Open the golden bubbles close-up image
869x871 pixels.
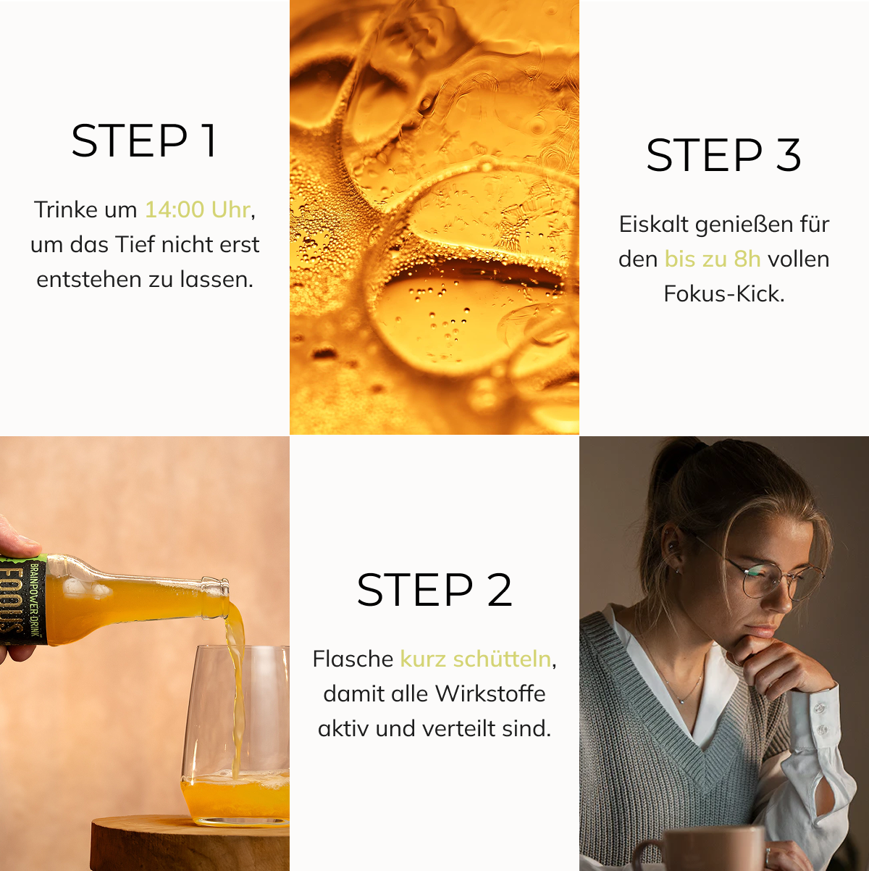434,217
